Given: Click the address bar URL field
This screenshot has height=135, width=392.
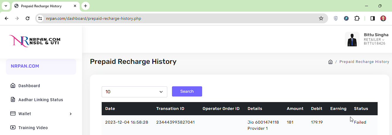Looking at the screenshot, I should point(176,18).
